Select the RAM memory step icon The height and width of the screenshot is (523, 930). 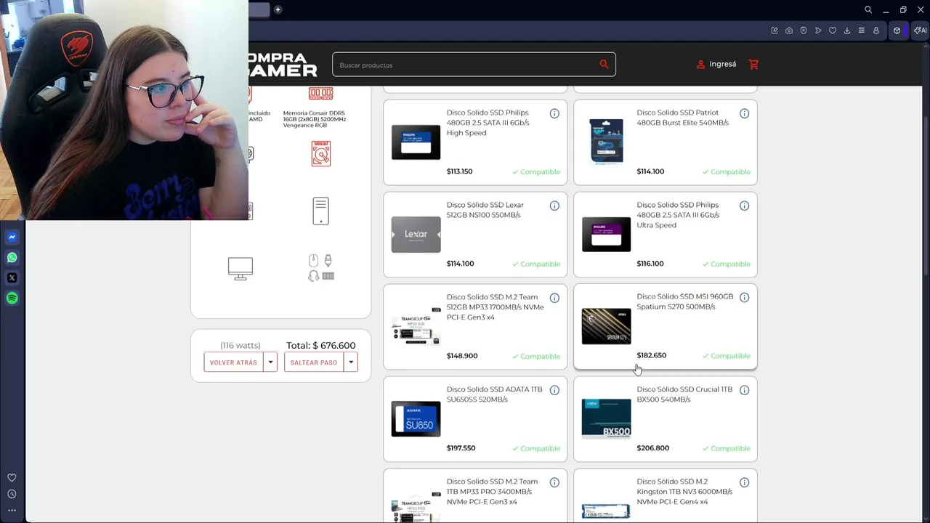click(x=320, y=93)
